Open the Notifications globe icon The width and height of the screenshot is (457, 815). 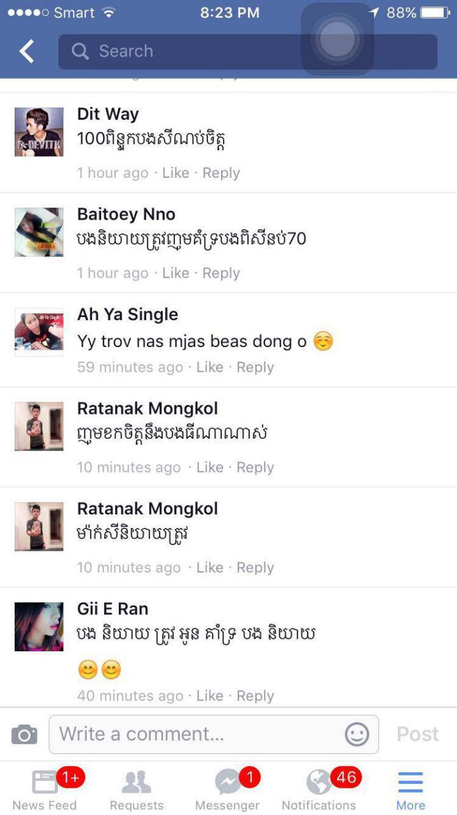point(319,789)
